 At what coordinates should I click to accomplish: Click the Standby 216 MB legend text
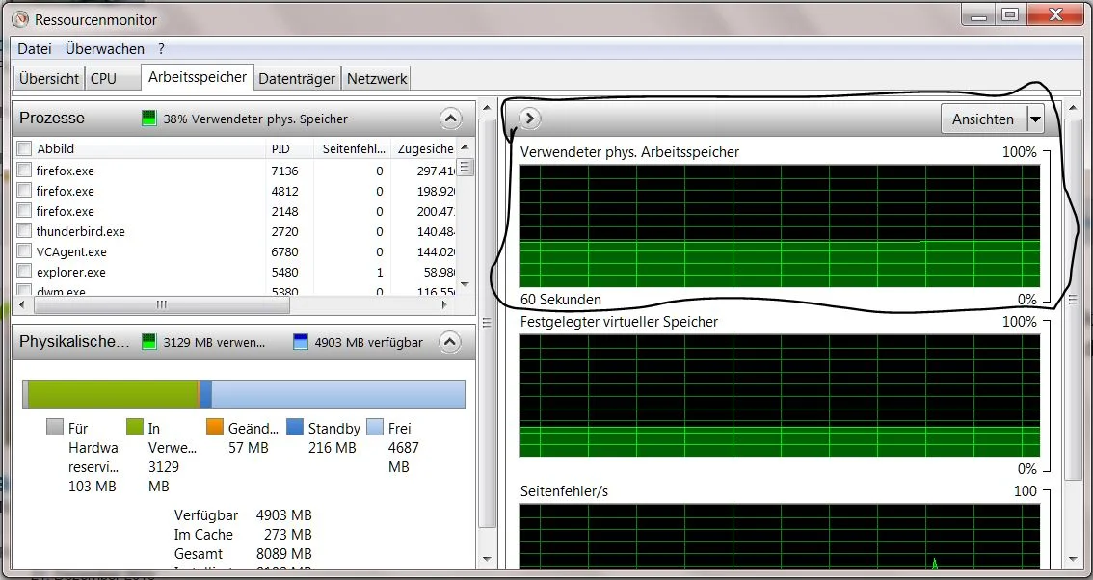coord(333,437)
